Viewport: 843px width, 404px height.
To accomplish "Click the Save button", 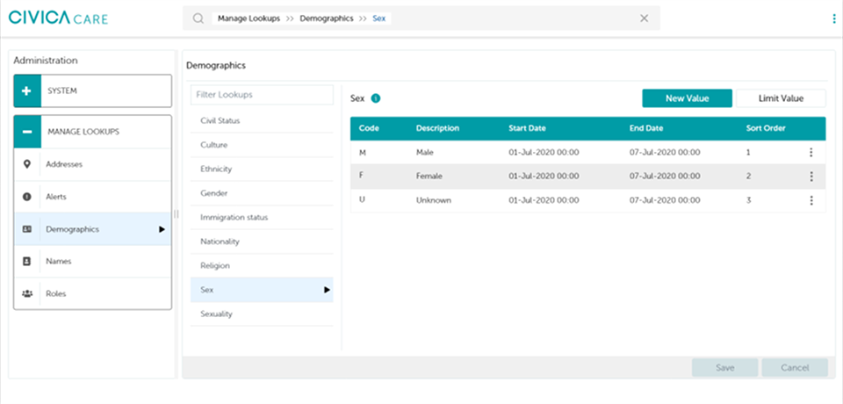I will point(724,368).
